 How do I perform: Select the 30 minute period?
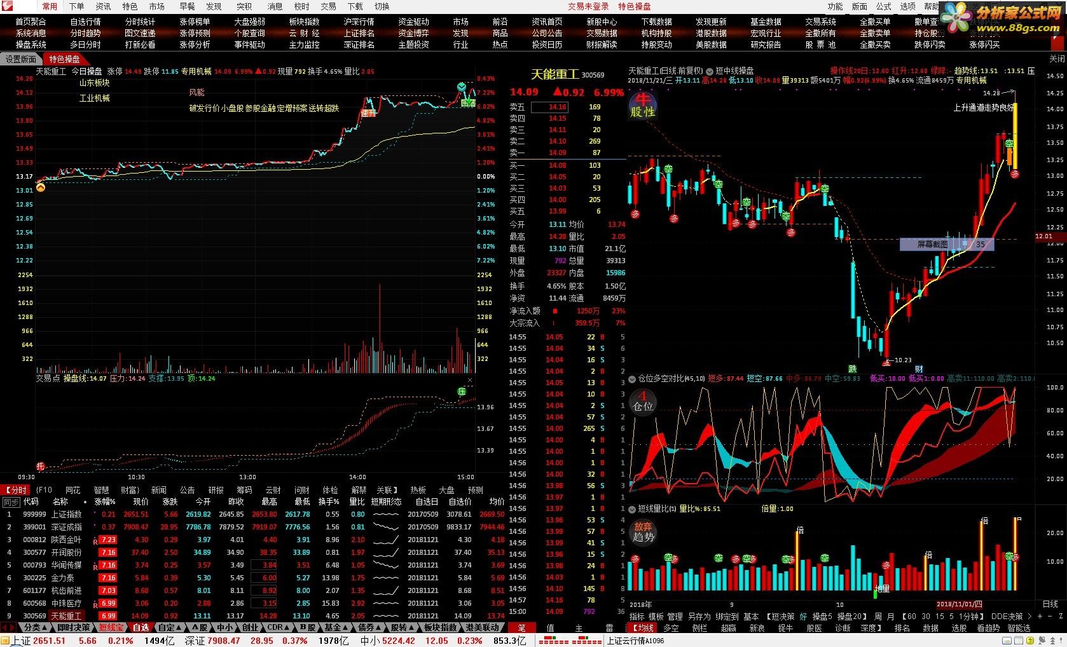click(x=926, y=616)
